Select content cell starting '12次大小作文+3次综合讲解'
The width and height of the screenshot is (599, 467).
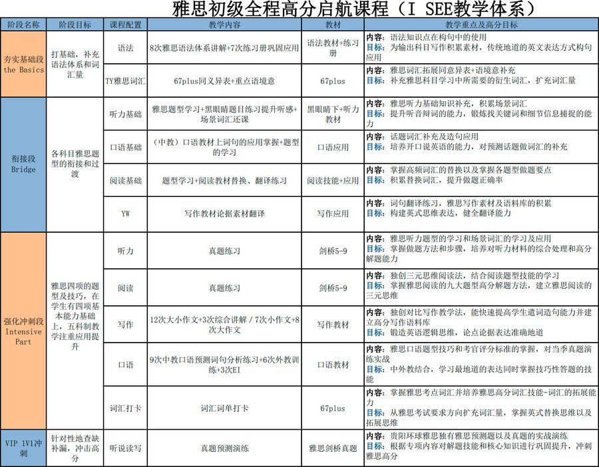point(225,325)
